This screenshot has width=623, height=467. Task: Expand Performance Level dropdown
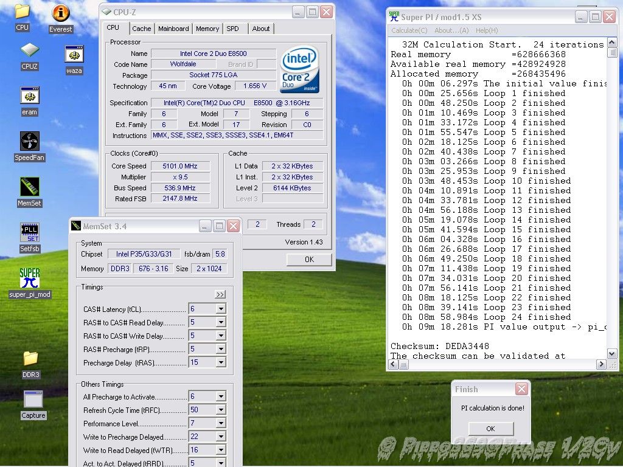[221, 423]
